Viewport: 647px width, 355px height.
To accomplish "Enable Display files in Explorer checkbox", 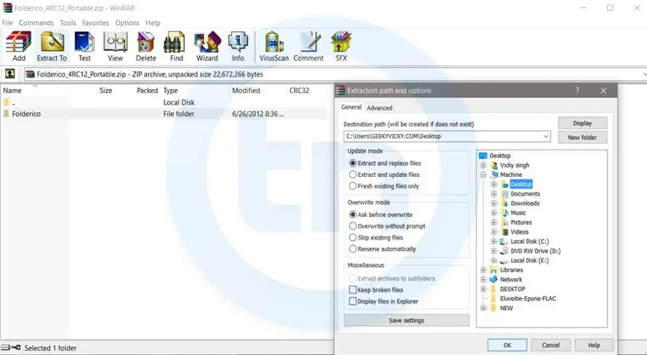I will [x=353, y=301].
